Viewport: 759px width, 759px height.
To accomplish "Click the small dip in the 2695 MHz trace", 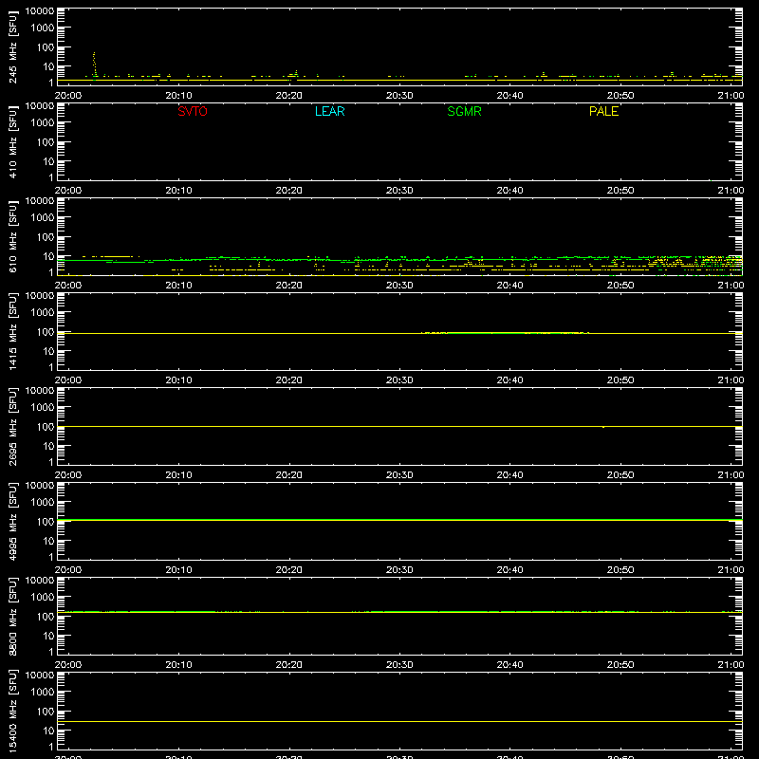I will pyautogui.click(x=603, y=427).
